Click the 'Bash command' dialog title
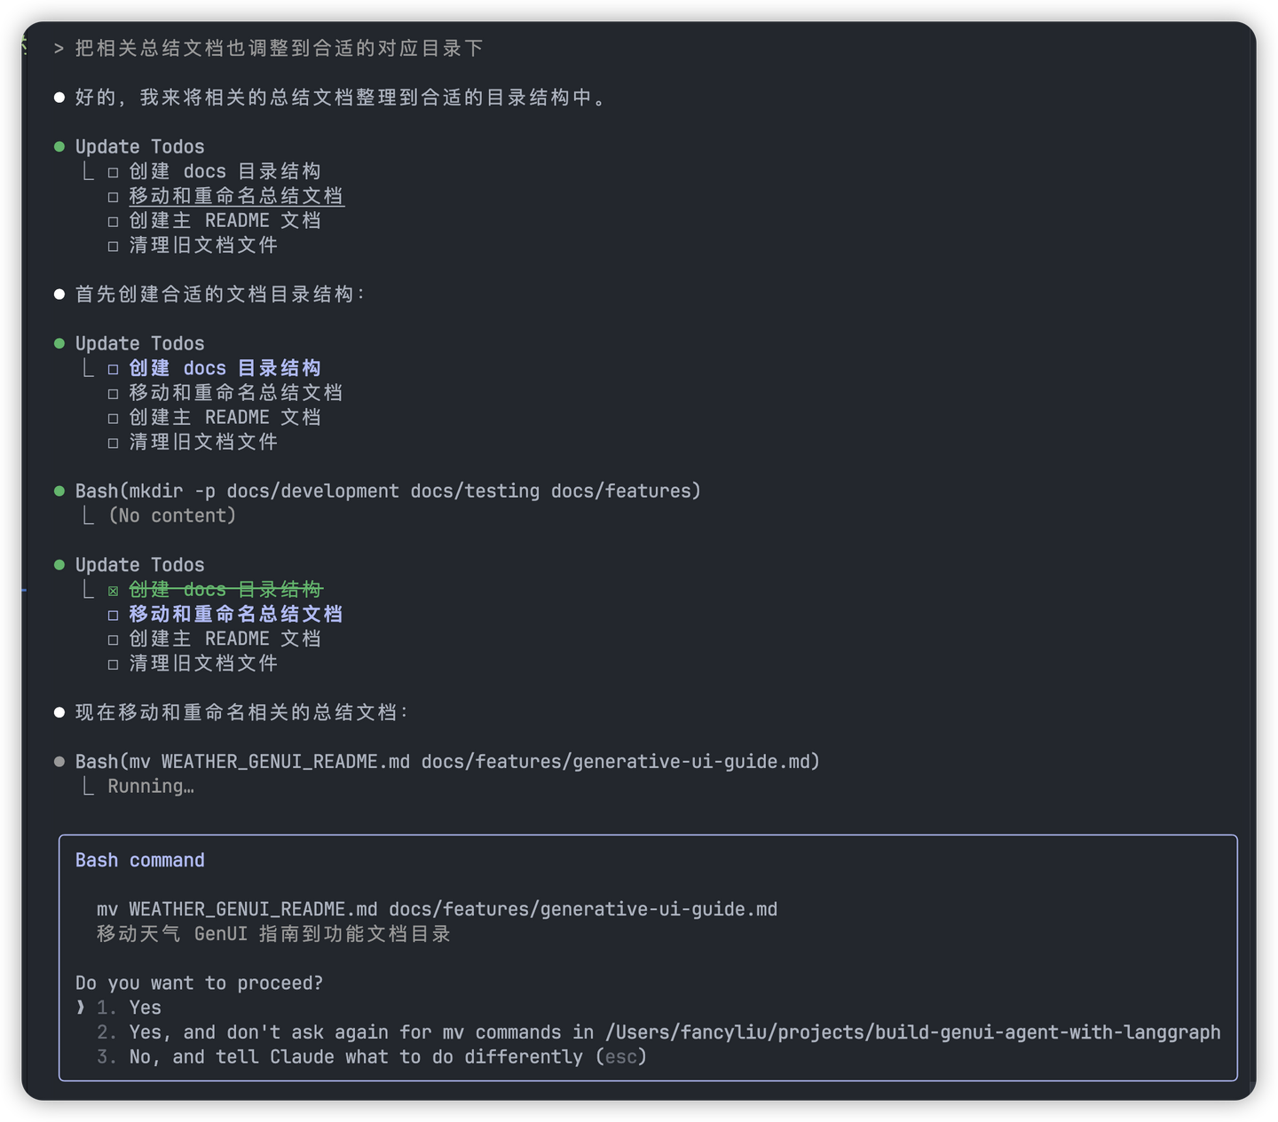Image resolution: width=1278 pixels, height=1122 pixels. [139, 859]
